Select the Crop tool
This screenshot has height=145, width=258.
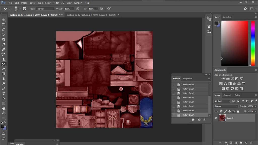[4, 40]
